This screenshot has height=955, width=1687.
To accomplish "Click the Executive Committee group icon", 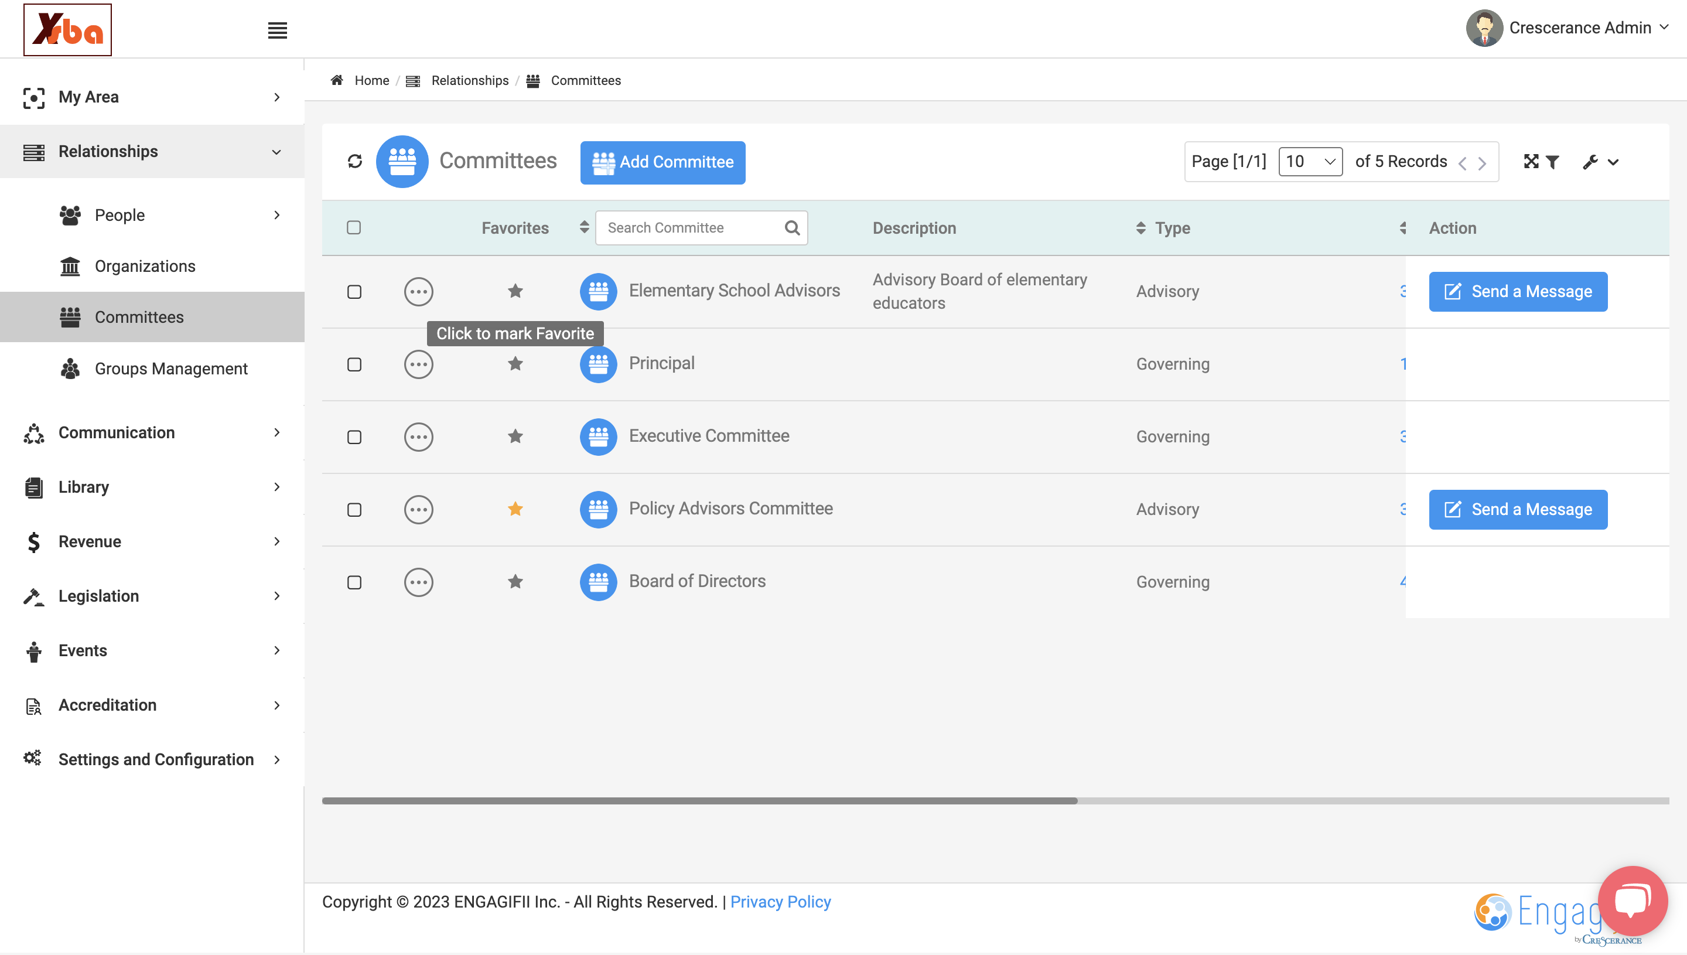I will 598,437.
